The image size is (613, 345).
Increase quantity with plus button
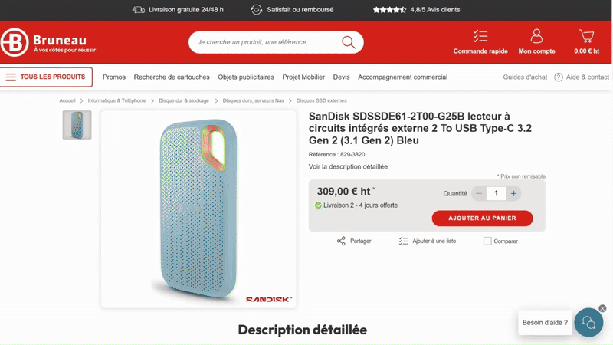click(x=513, y=194)
